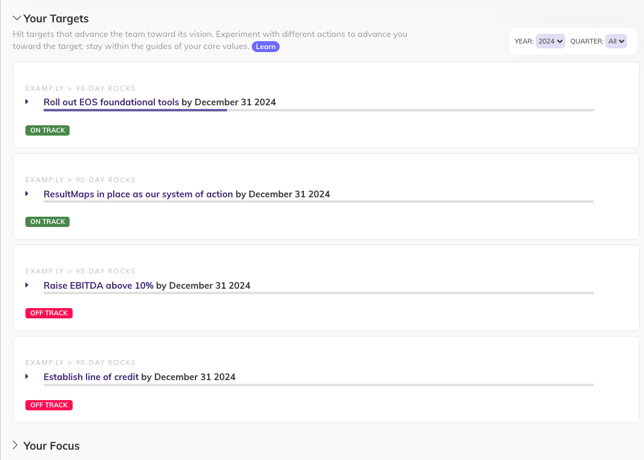Click breadcrumb above Raise EBITDA target
This screenshot has width=644, height=460.
click(80, 271)
